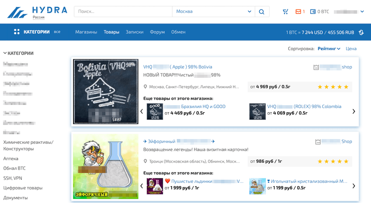Select Химические реактивы/Конструкторы category
371x203 pixels.
tap(28, 145)
